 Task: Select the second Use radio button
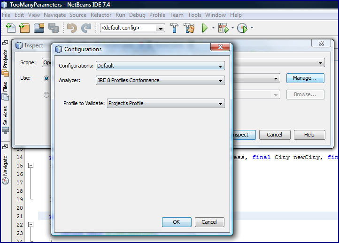click(46, 95)
